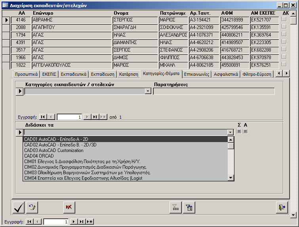This screenshot has width=299, height=227.
Task: Switch to the Προσωπικά tab
Action: point(26,74)
